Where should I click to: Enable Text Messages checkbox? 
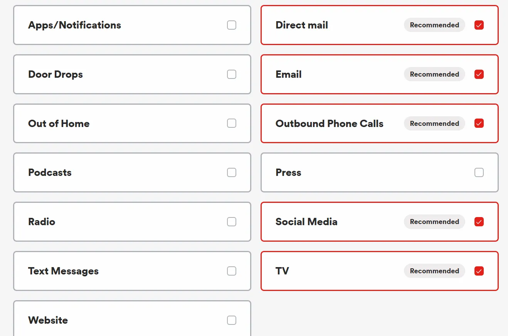(232, 271)
